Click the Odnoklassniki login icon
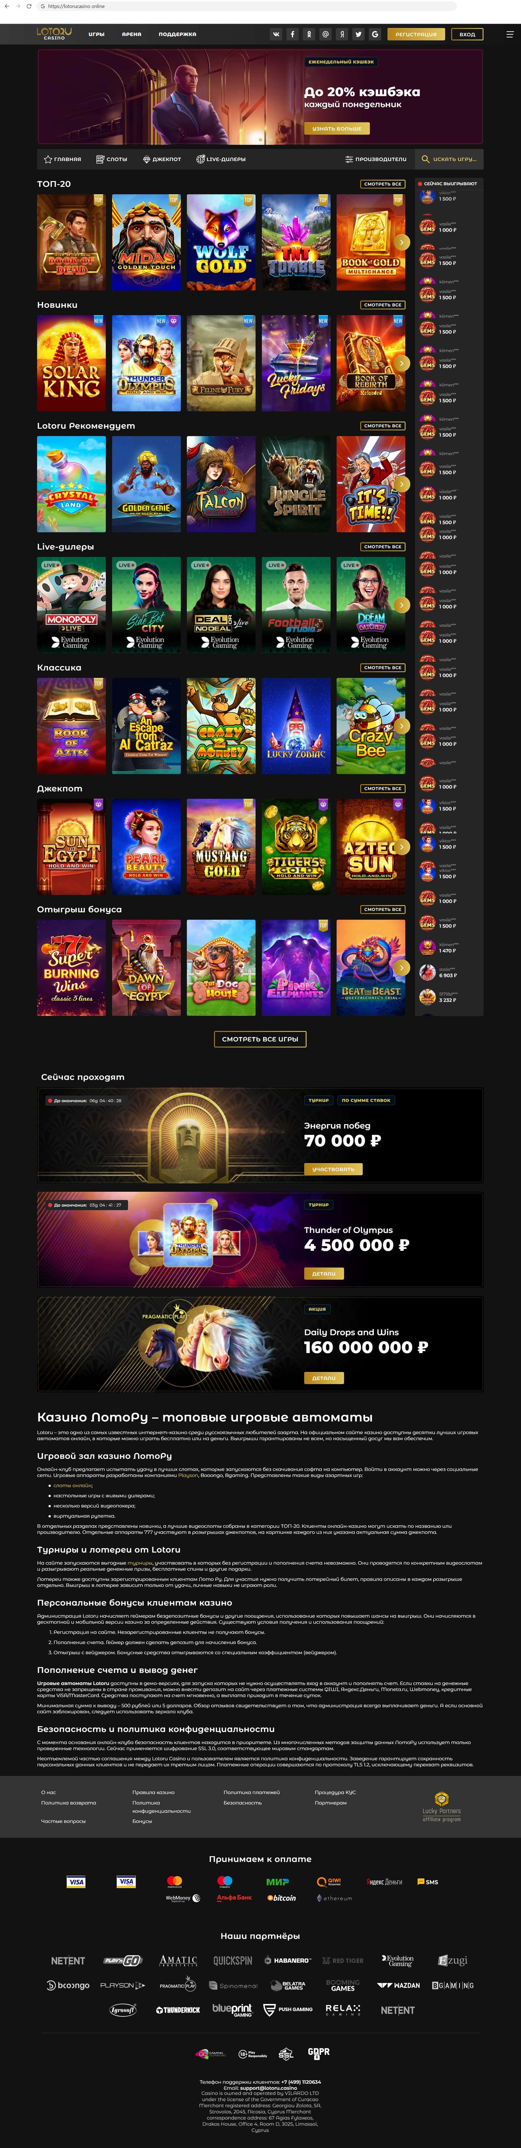Image resolution: width=521 pixels, height=2148 pixels. point(309,34)
